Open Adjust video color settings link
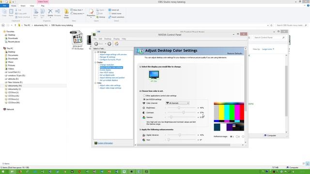This screenshot has height=174, width=310. coord(110,86)
